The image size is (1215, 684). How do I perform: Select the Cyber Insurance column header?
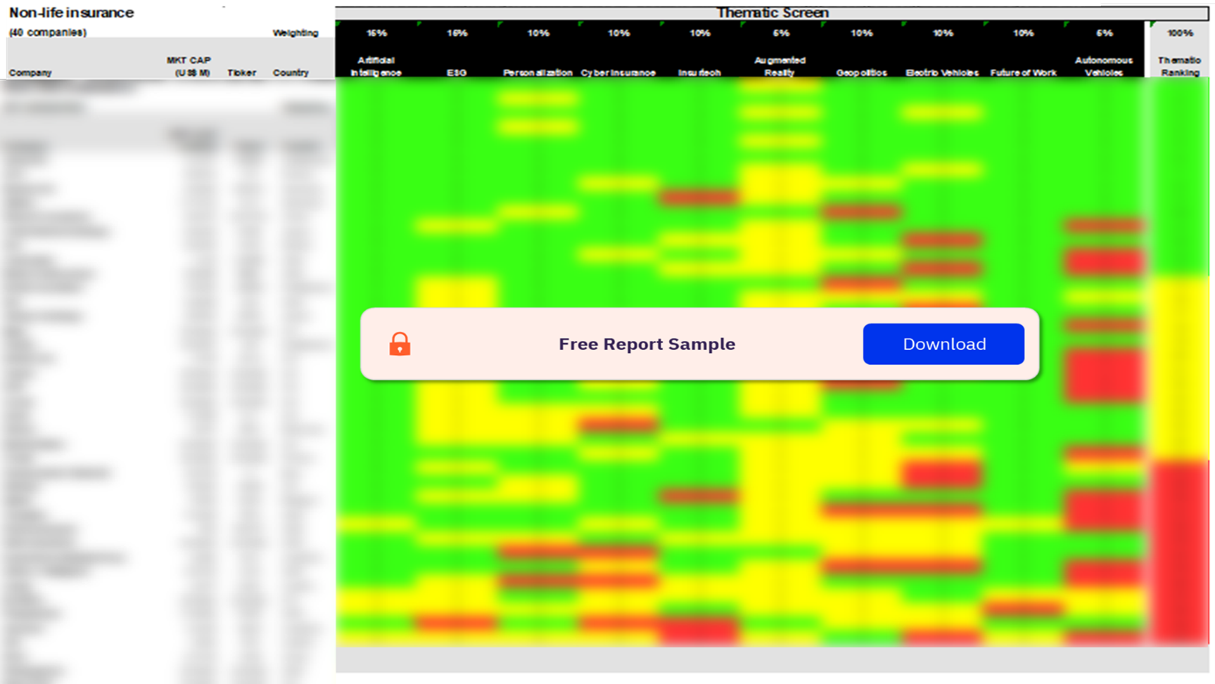pos(618,72)
